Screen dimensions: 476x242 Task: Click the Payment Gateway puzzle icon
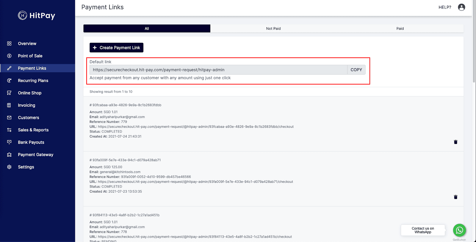point(9,155)
